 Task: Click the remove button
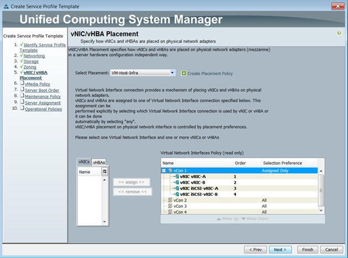[133, 192]
